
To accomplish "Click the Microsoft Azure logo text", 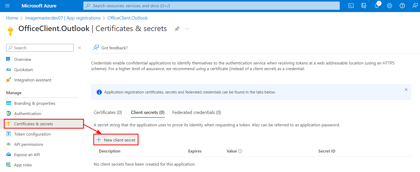I will (39, 6).
